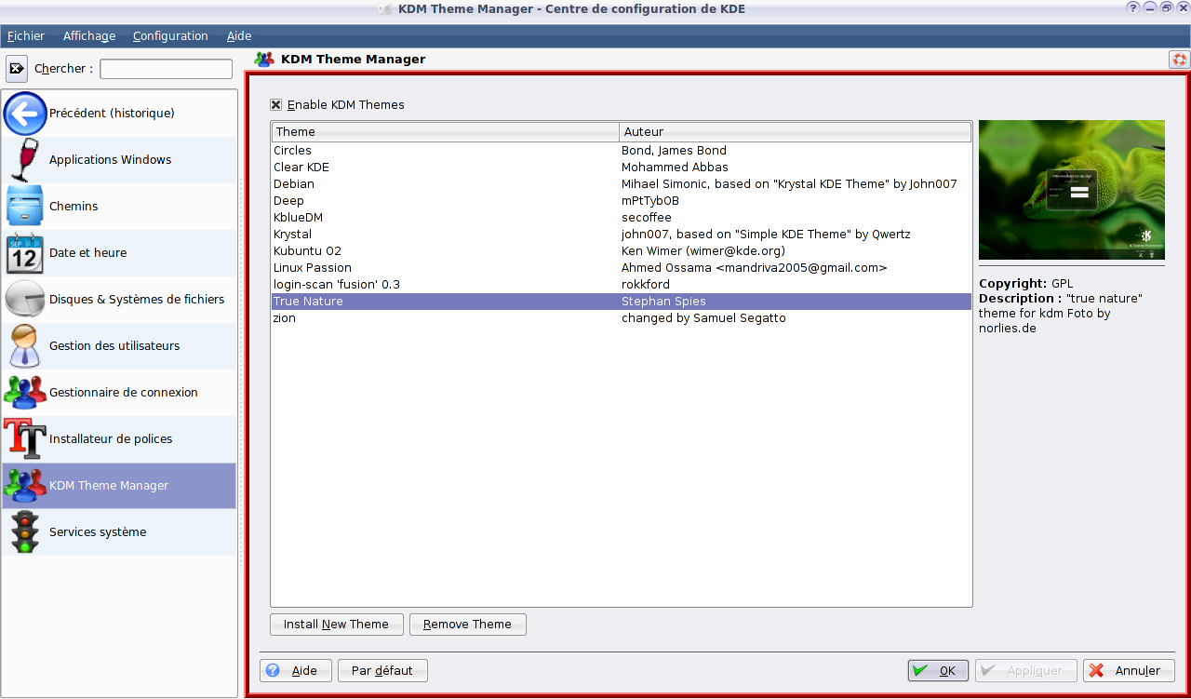Click the lifebuoy help icon in module header
This screenshot has height=699, width=1191.
point(1179,60)
